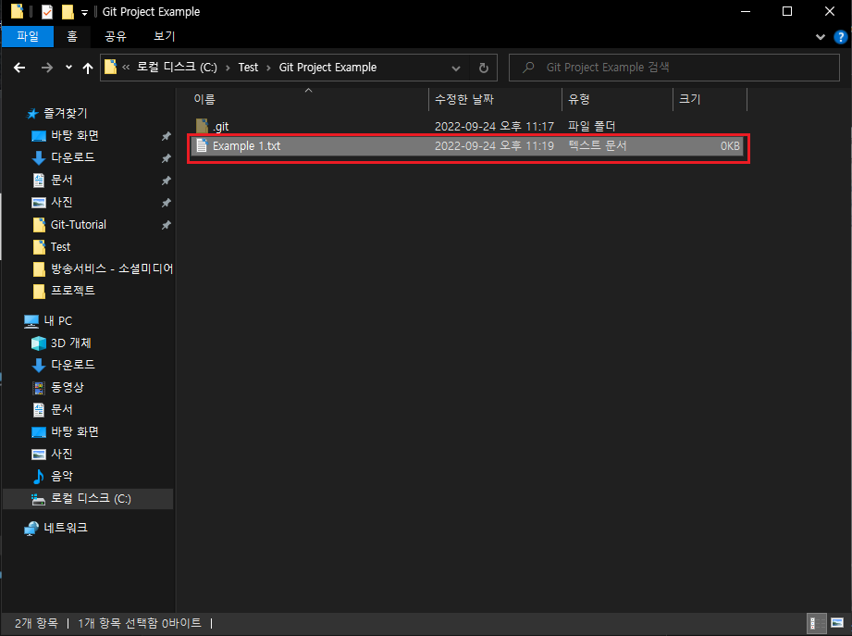Open Test folder in sidebar
The height and width of the screenshot is (636, 852).
coord(60,247)
